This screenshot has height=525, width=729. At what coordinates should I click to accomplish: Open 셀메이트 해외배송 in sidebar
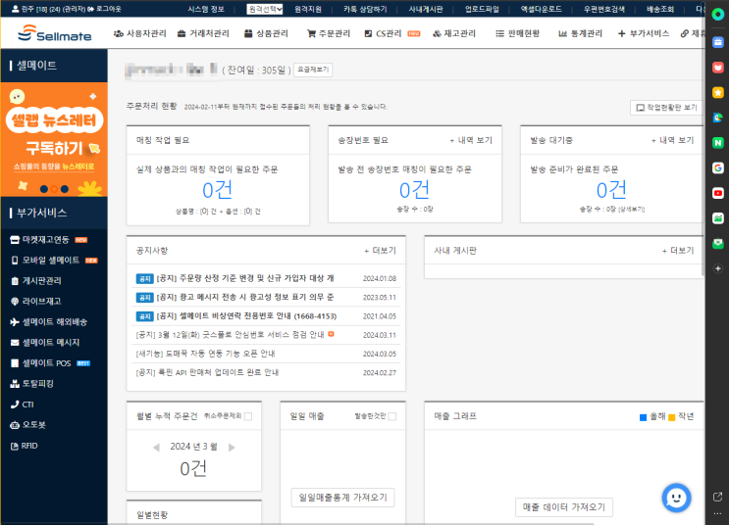pyautogui.click(x=49, y=321)
